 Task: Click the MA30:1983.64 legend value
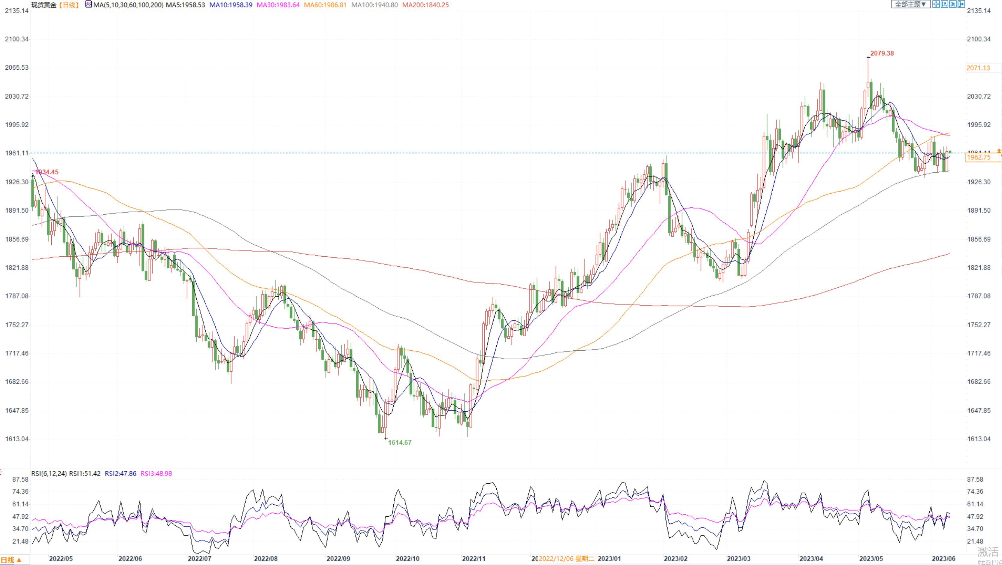click(278, 5)
